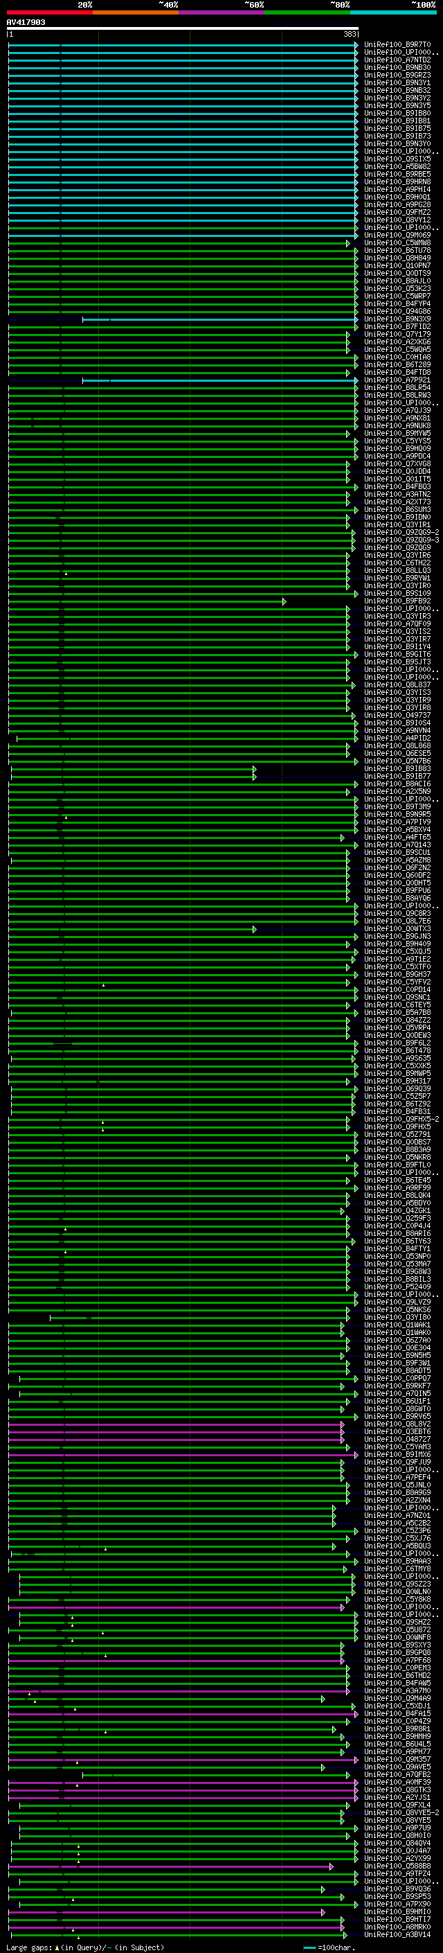
Task: Select hit label UniRef100_B8LR54
Action: (397, 387)
